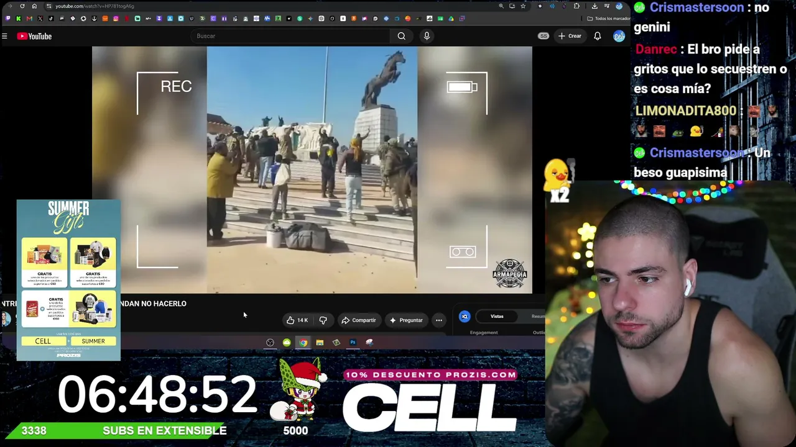Focus the Buscar search field

(x=291, y=36)
